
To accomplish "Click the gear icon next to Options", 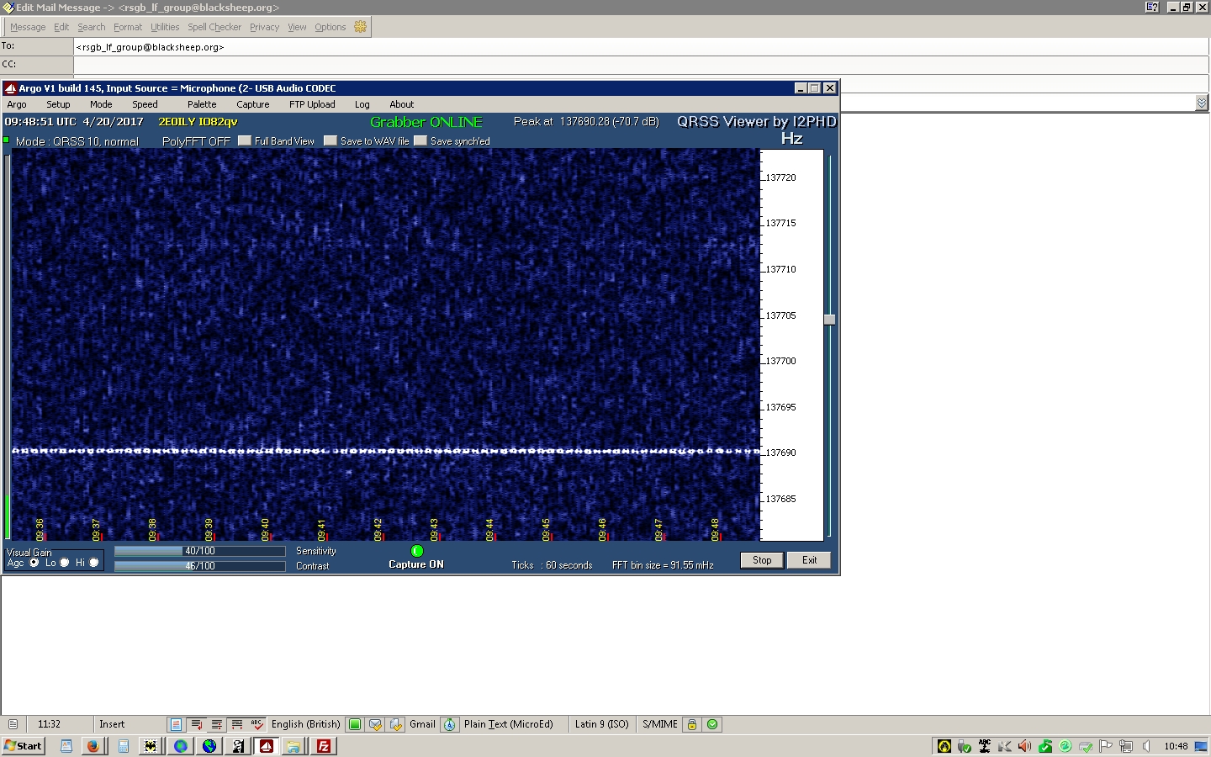I will 361,27.
